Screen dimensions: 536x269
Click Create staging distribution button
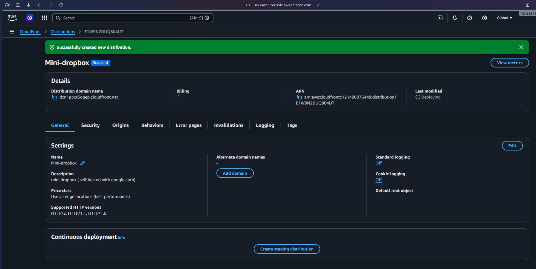287,249
